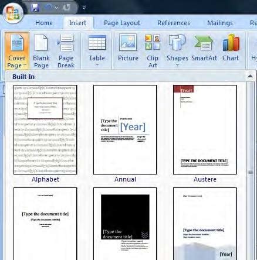This screenshot has width=257, height=260.
Task: Undo the last action
Action: coord(48,7)
